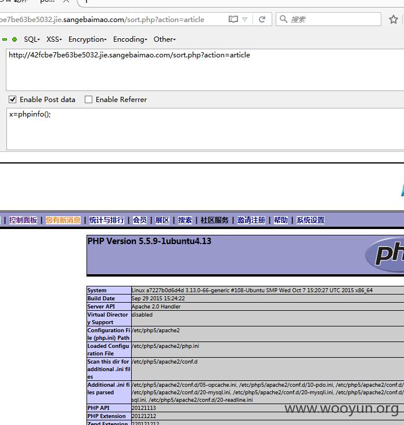Viewport: 404px width, 425px height.
Task: Uncheck Enable Post data checkbox
Action: (13, 100)
